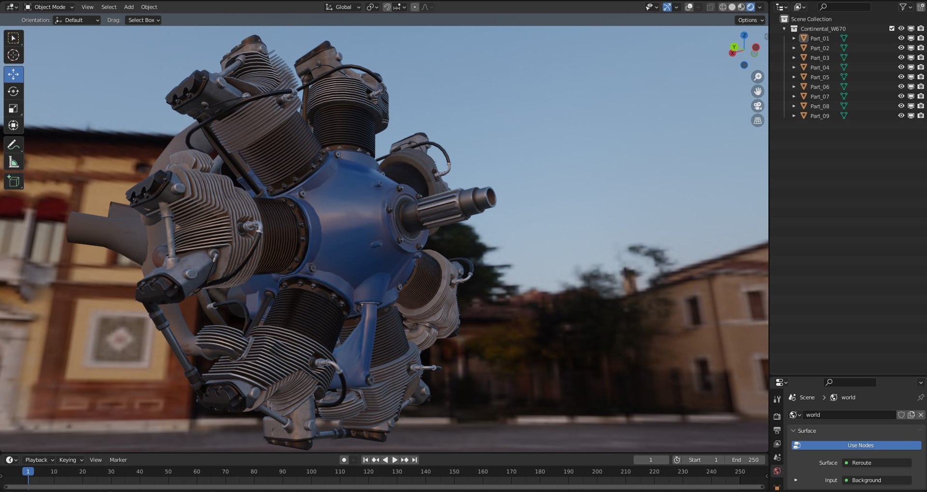The height and width of the screenshot is (492, 927).
Task: Jump to the timeline end frame
Action: tap(415, 460)
